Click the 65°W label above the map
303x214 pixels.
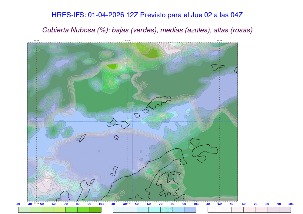click(x=36, y=41)
